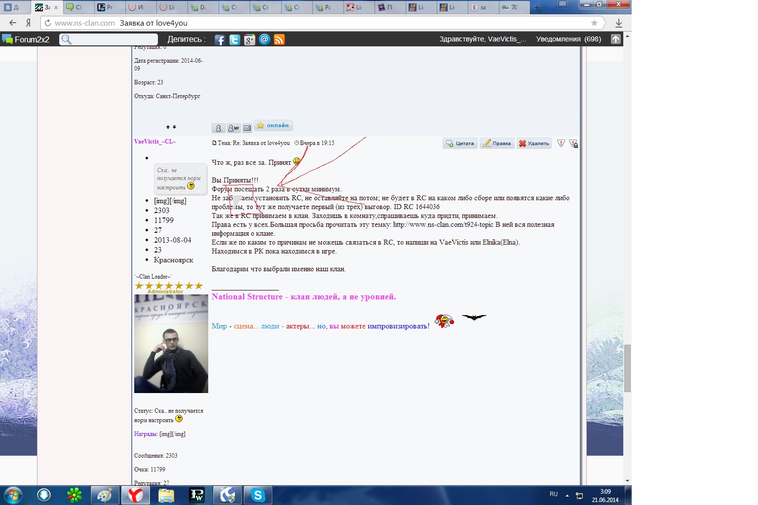Open the browser settings menu icon
Screen dimensions: 758x505
click(563, 4)
